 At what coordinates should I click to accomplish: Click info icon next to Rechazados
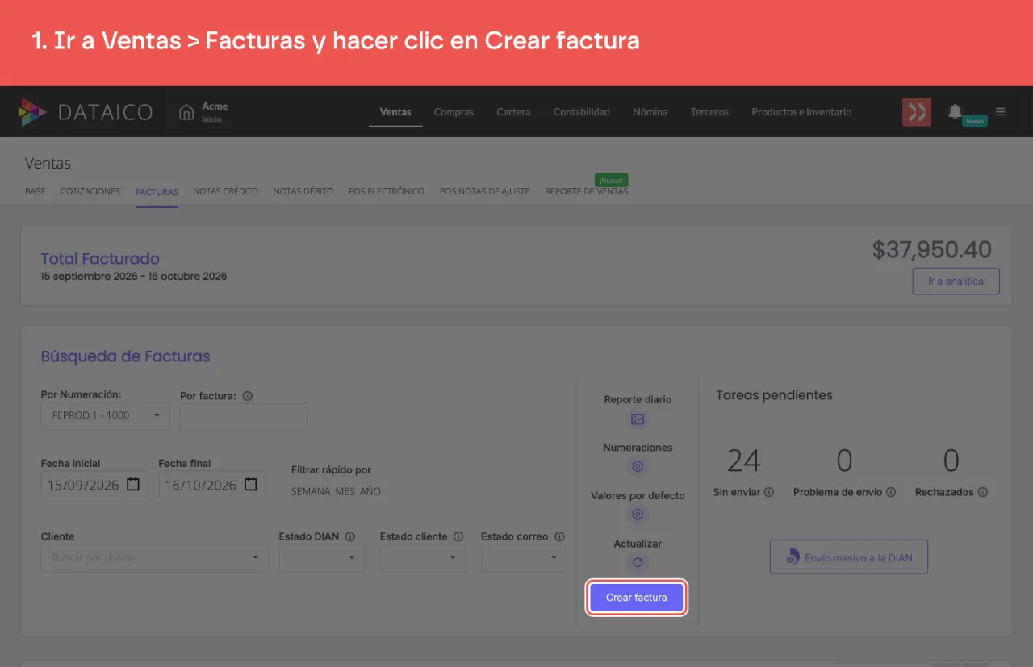[x=982, y=492]
